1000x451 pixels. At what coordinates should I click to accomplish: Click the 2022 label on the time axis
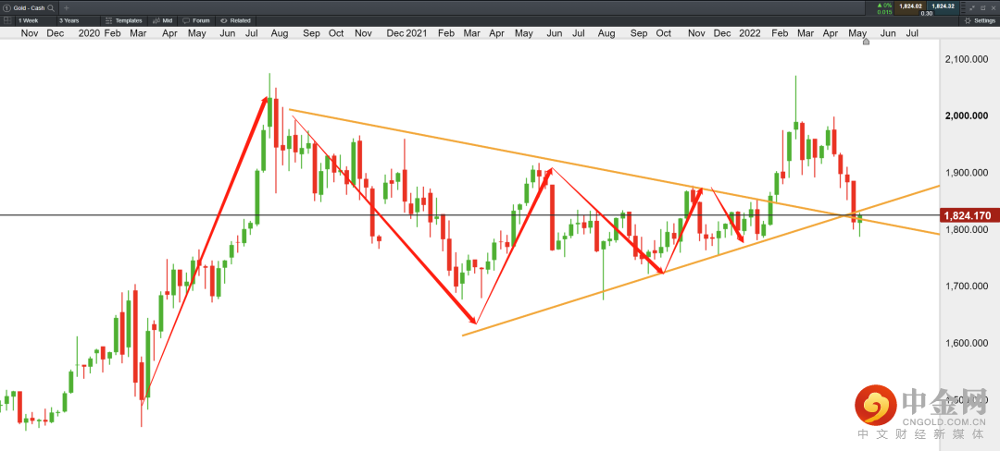749,33
